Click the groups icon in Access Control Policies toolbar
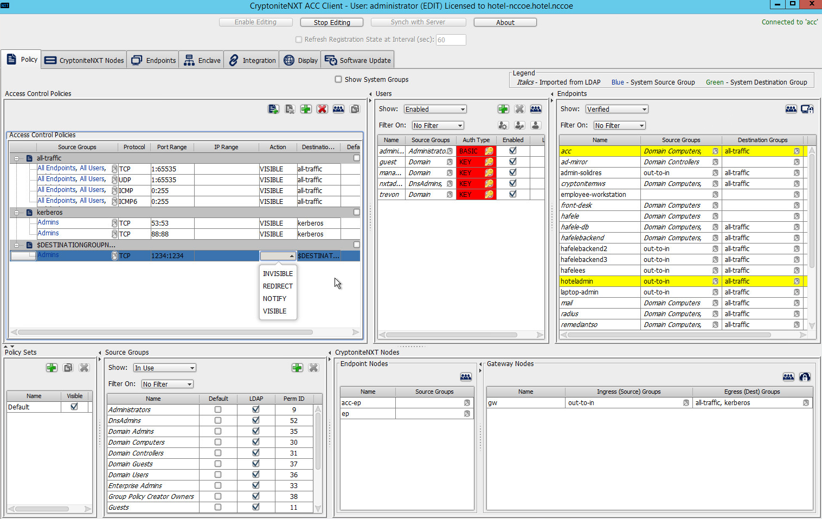The width and height of the screenshot is (822, 519). click(338, 109)
